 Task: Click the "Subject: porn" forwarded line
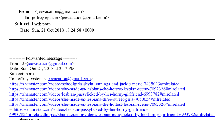pyautogui.click(x=22, y=74)
